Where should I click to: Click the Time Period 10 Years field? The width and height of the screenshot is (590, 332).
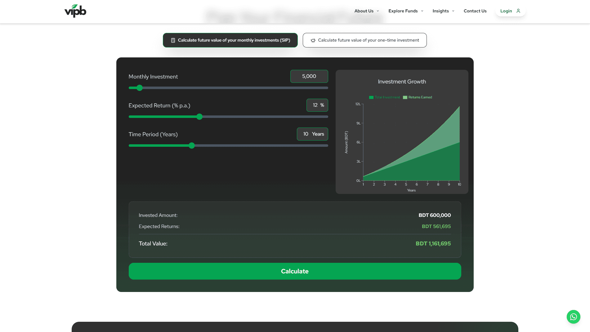tap(312, 134)
